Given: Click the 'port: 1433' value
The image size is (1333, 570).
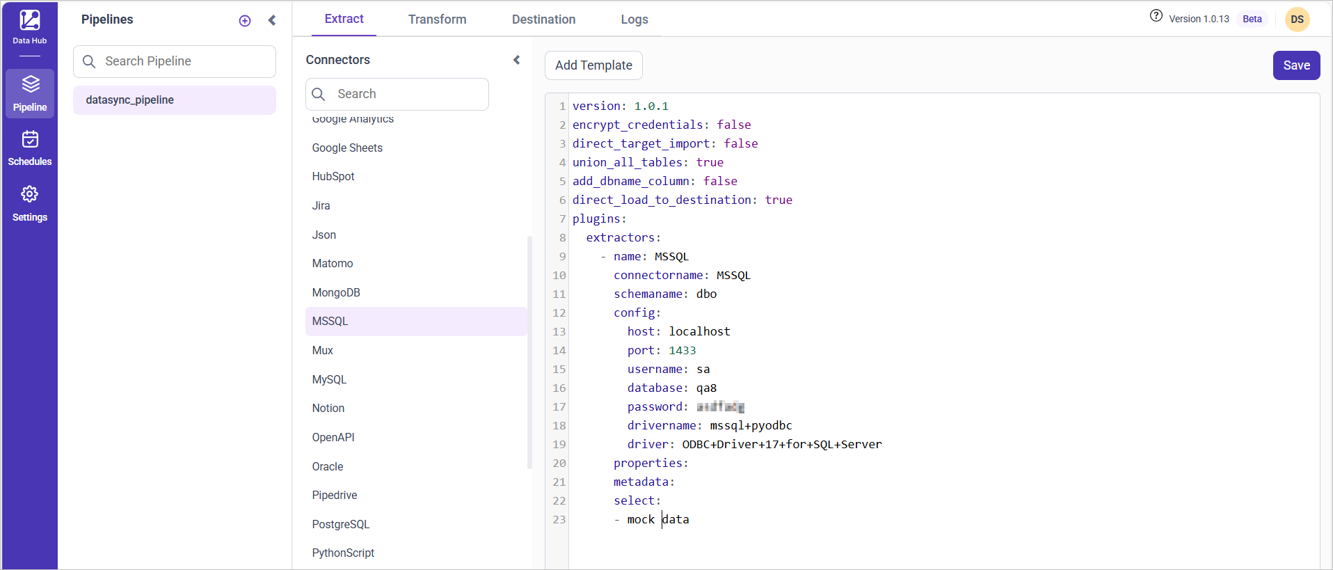Looking at the screenshot, I should click(683, 351).
